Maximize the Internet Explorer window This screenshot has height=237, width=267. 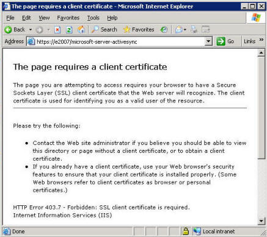click(252, 7)
